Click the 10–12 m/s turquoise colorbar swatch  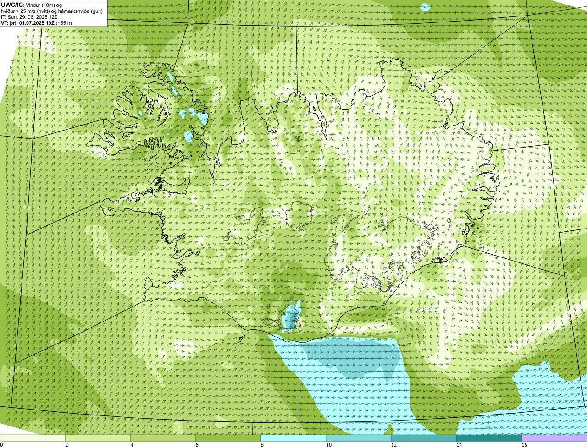click(x=359, y=438)
